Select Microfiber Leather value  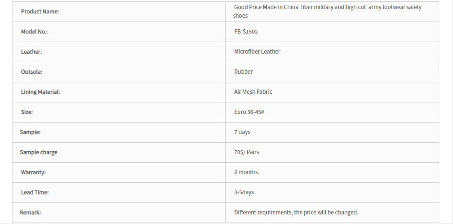(257, 52)
